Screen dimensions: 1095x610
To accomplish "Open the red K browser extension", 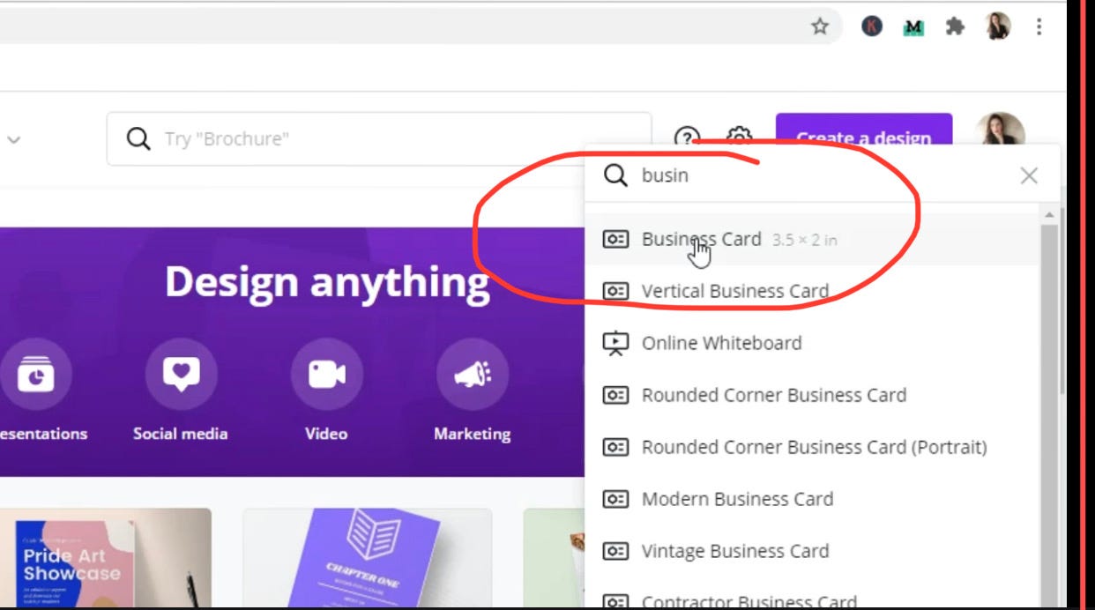I will point(872,26).
